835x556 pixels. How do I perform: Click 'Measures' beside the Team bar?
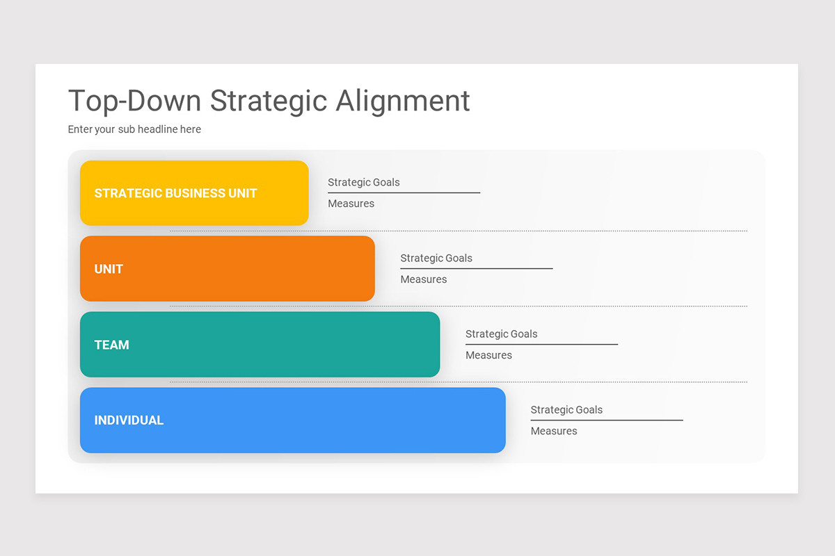click(488, 354)
